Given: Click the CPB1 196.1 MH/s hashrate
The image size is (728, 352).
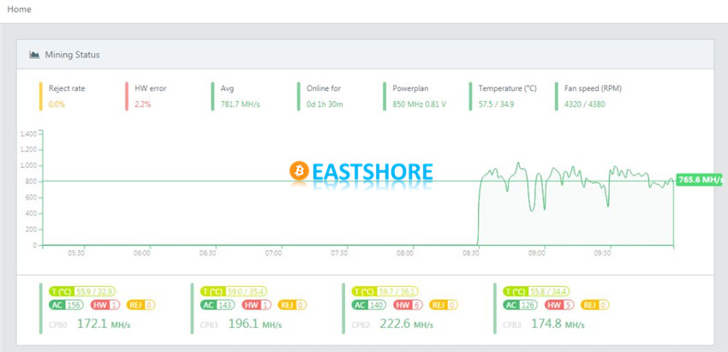Looking at the screenshot, I should pyautogui.click(x=255, y=324).
